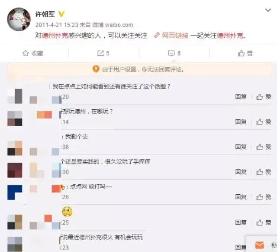Click the yellow V verified badge
277x252 pixels.
click(61, 14)
